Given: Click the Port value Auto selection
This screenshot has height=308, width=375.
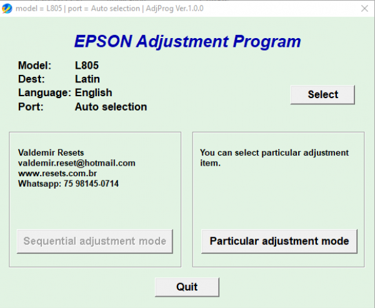Looking at the screenshot, I should [x=111, y=107].
